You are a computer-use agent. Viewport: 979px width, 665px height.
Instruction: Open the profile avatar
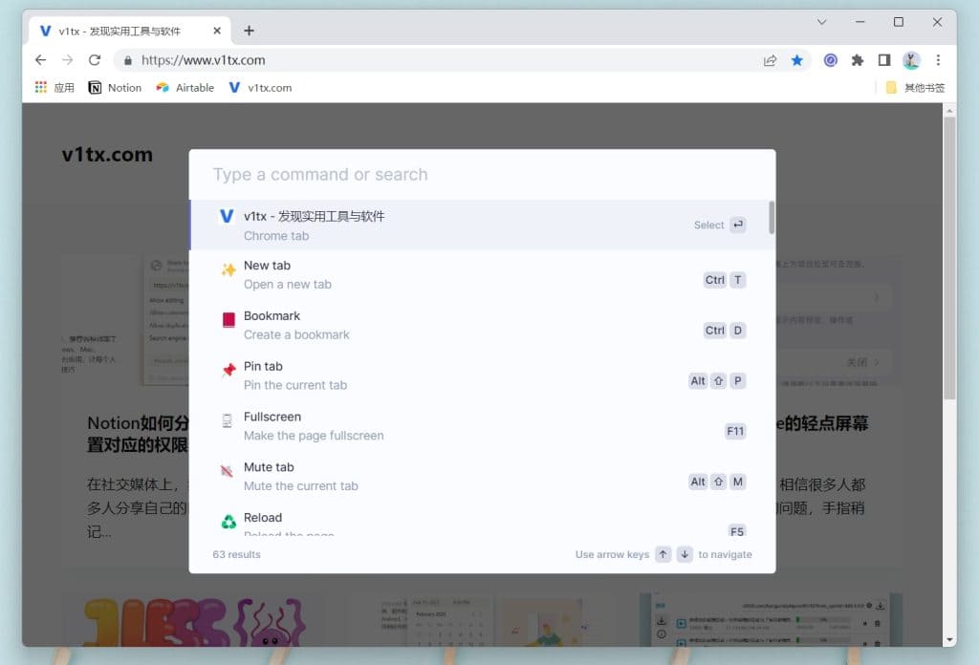coord(911,60)
